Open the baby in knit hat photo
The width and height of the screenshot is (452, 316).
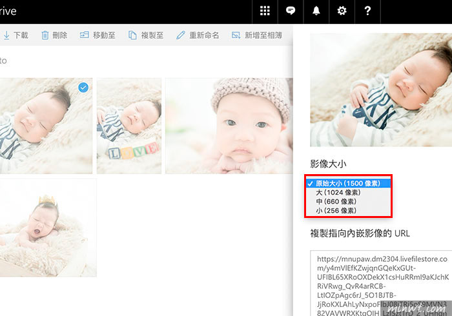pyautogui.click(x=229, y=126)
